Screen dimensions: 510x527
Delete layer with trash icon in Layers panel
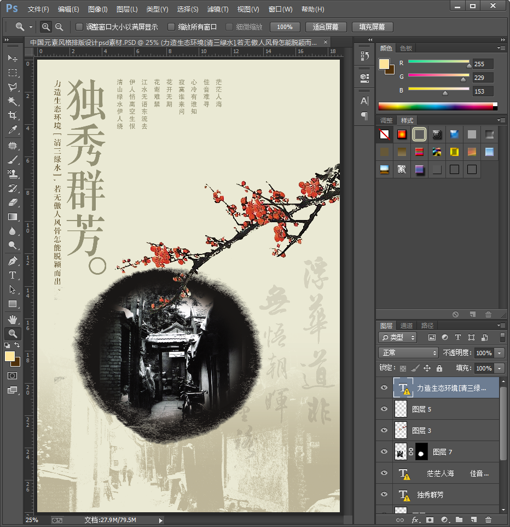(488, 520)
